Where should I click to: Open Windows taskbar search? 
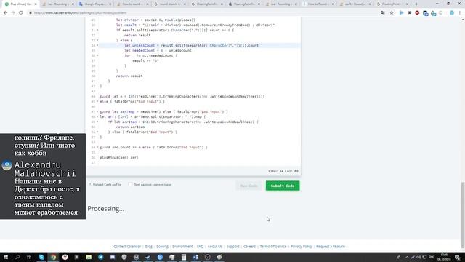coord(17,257)
